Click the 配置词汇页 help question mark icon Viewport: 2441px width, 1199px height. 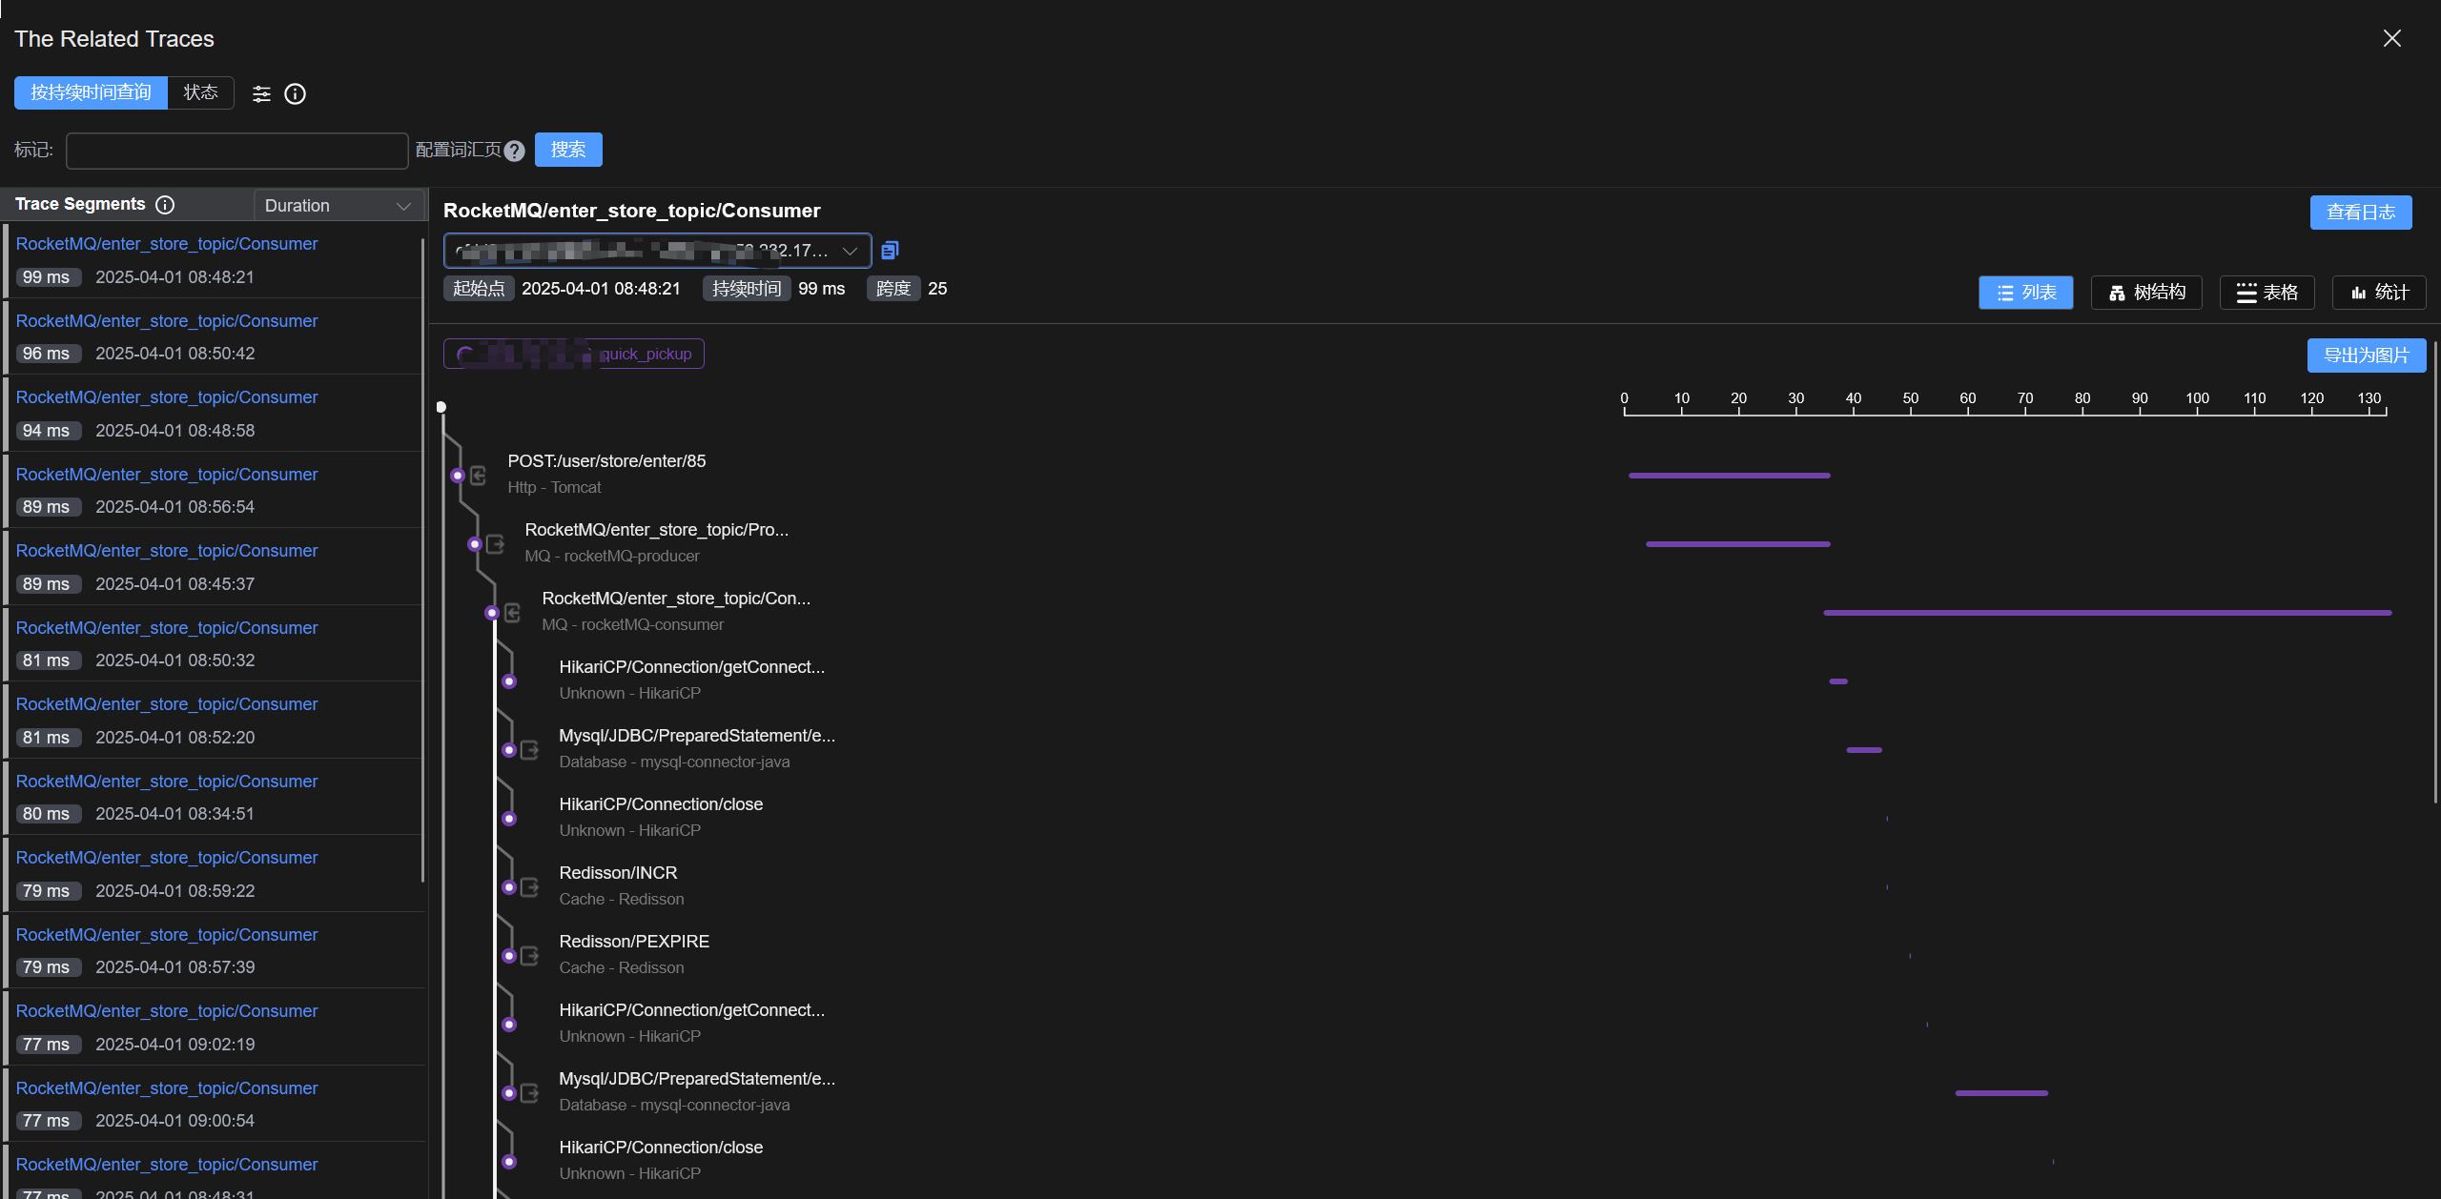point(515,151)
